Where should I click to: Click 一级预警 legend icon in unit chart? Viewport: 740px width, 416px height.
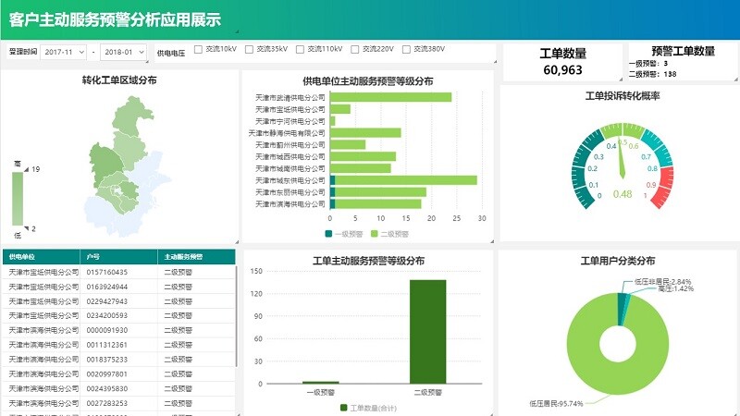pyautogui.click(x=328, y=234)
